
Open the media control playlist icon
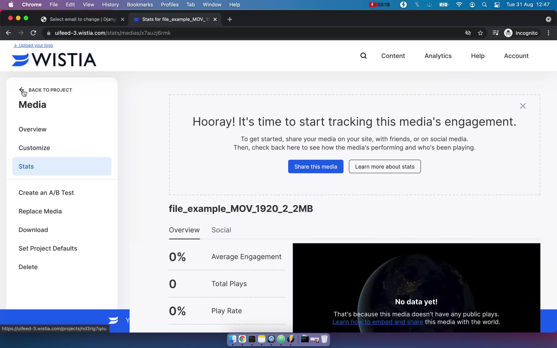coord(495,33)
